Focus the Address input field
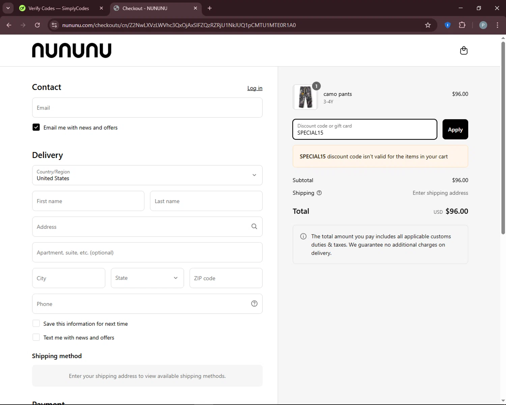This screenshot has height=405, width=506. (147, 227)
